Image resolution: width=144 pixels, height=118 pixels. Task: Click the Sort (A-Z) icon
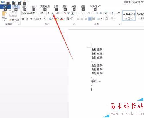(x=113, y=13)
